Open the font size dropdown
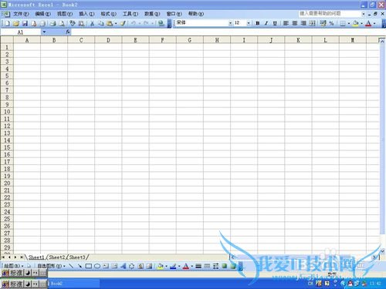The image size is (386, 289). [x=249, y=23]
